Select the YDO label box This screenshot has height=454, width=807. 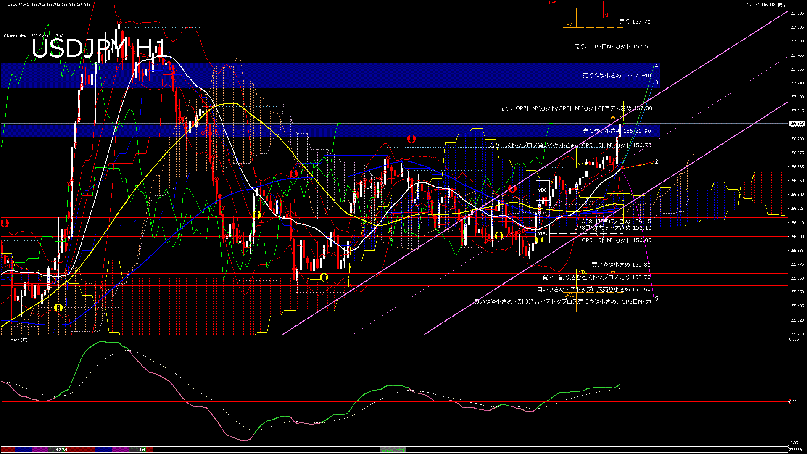click(543, 233)
